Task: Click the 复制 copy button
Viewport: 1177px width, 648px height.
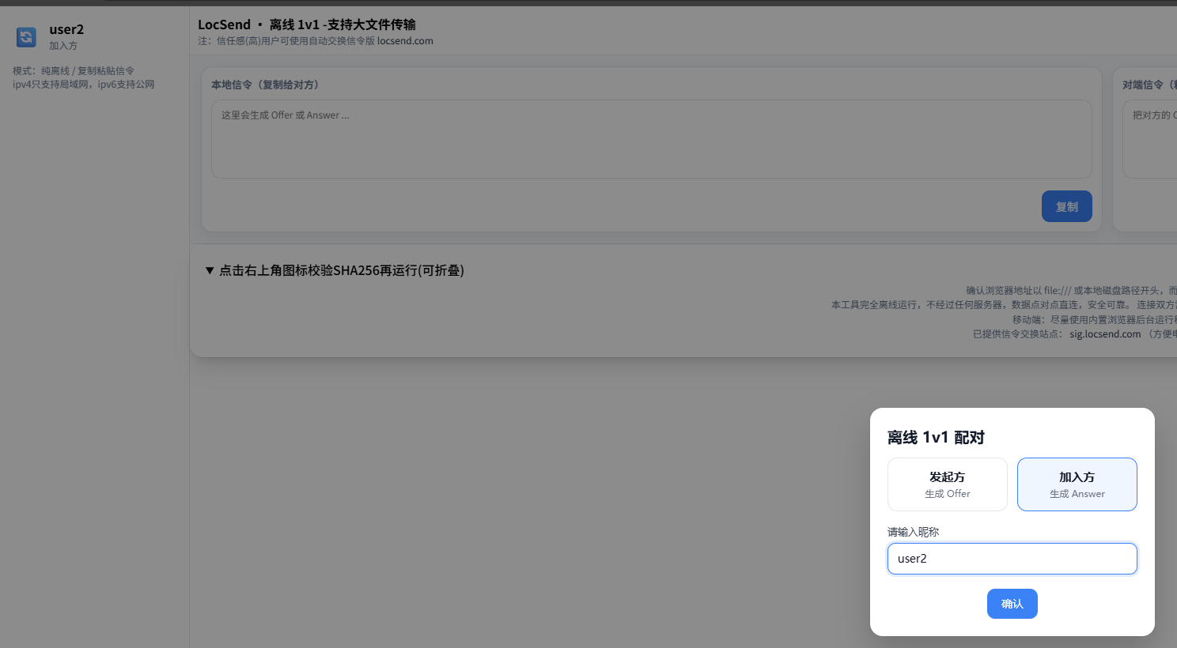Action: pos(1066,206)
